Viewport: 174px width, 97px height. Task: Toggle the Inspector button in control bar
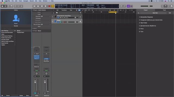point(5,6)
